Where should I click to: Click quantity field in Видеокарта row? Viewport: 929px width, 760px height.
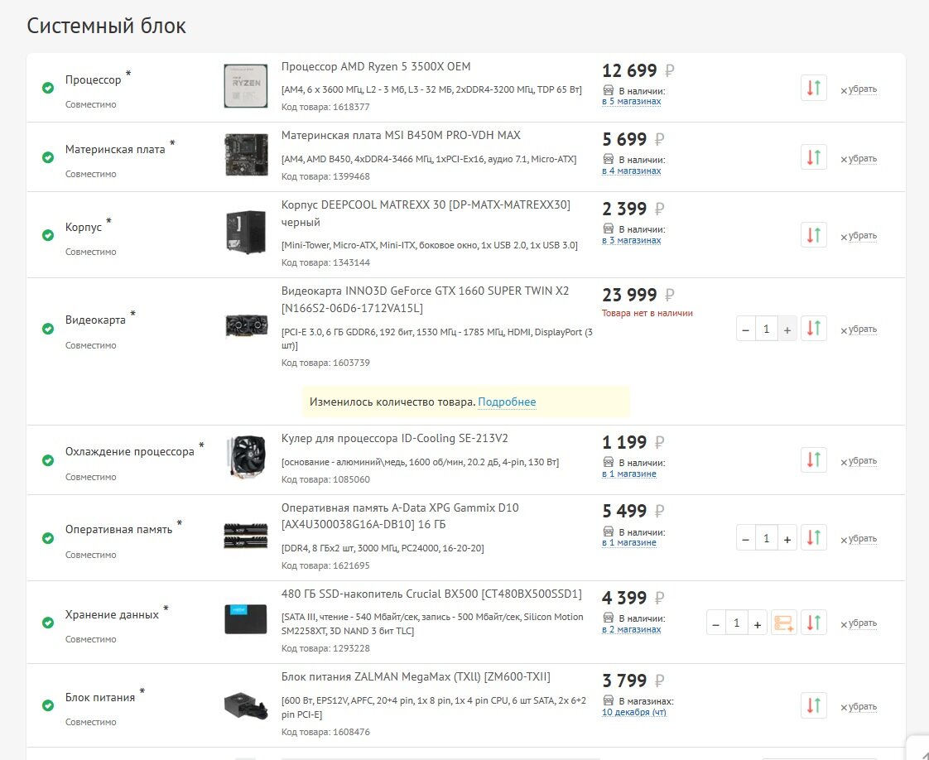pos(766,329)
